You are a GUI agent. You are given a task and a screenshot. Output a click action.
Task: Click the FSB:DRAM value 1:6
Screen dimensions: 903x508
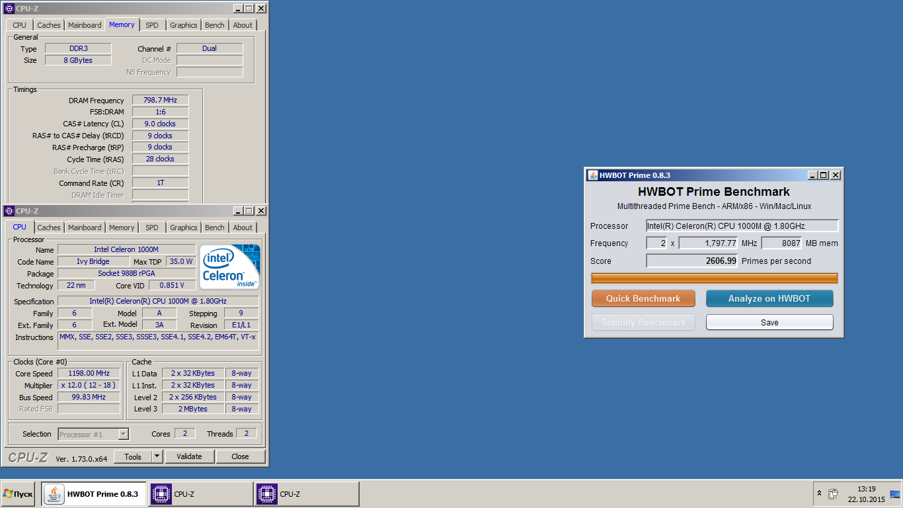[161, 112]
